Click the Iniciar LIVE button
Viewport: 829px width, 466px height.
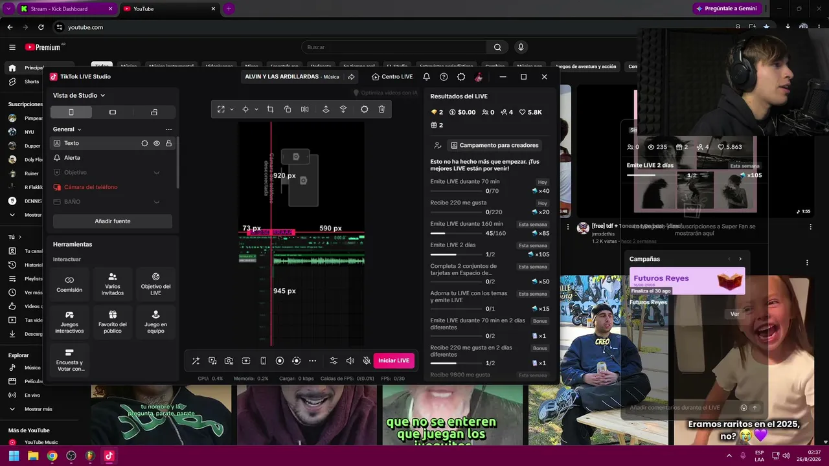click(394, 361)
